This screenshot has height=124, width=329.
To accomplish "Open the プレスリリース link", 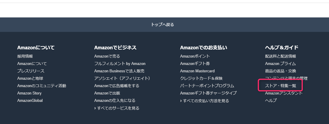I will coord(31,71).
